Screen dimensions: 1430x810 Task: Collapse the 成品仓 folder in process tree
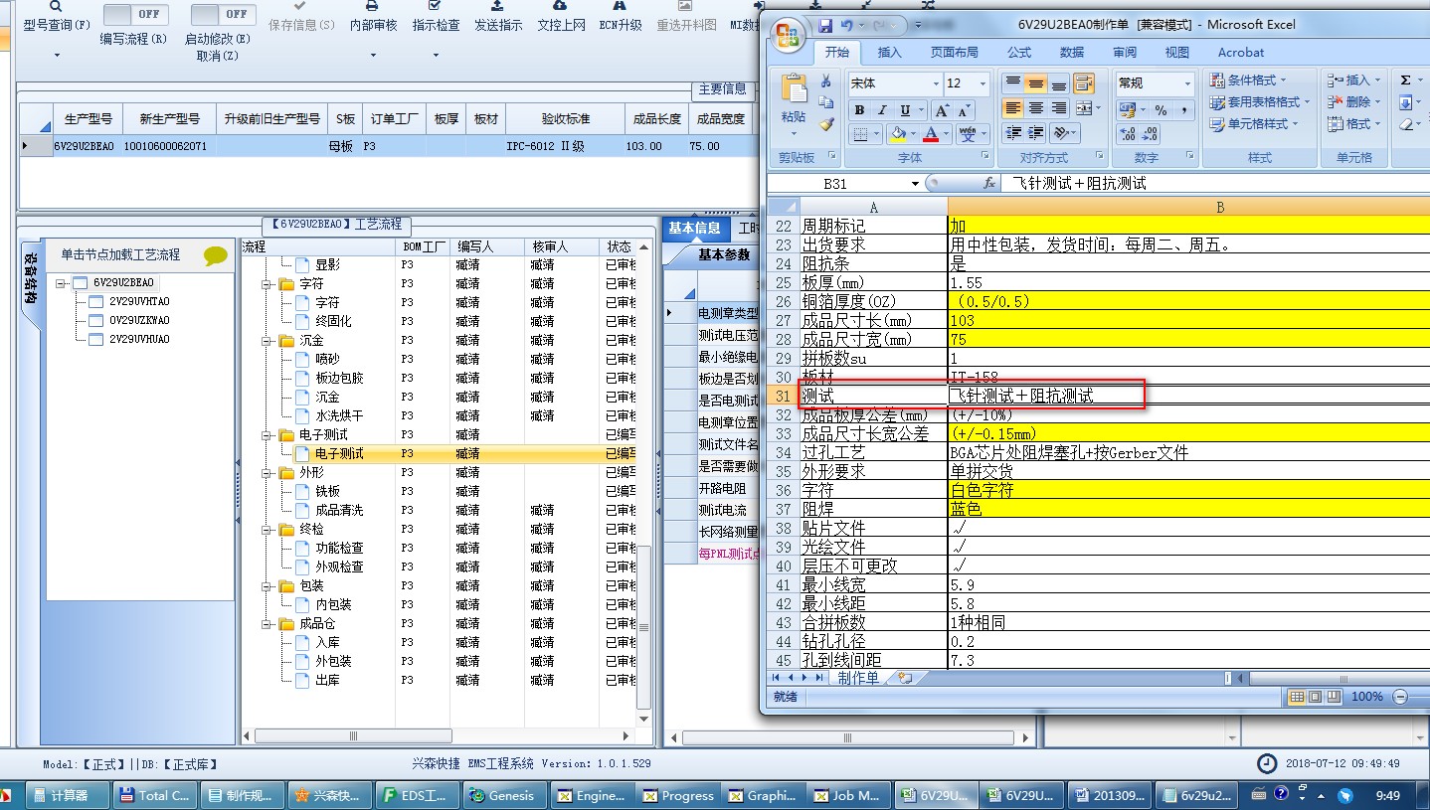point(267,624)
